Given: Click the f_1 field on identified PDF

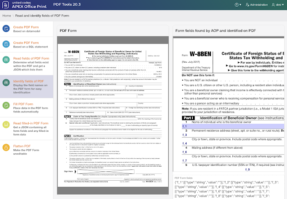Looking at the screenshot, I should click(233, 126).
